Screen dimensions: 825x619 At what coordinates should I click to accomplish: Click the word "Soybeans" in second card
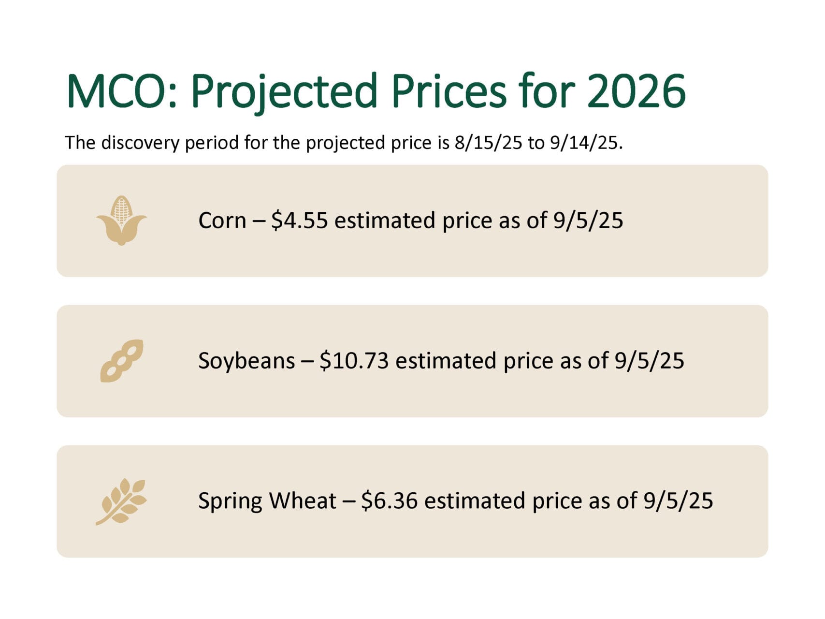(246, 361)
